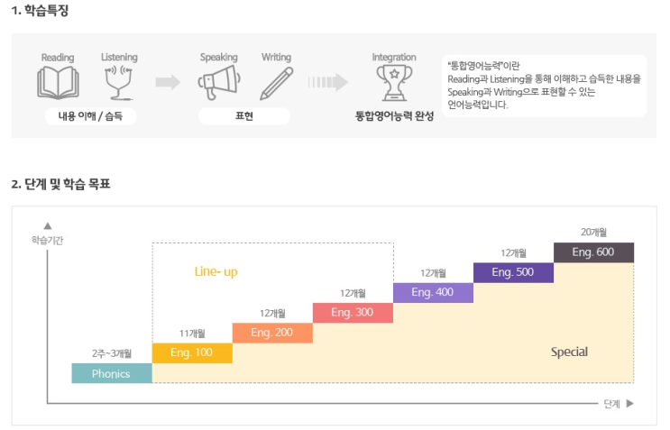The width and height of the screenshot is (670, 430).
Task: Click the Integration trophy icon
Action: click(394, 84)
